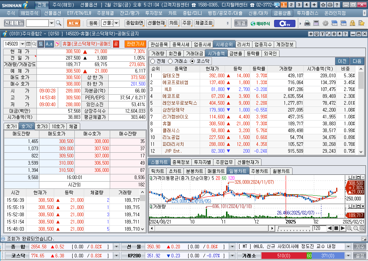Select the 코스닥 radio button
Viewport: 368px width, 261px height.
coord(192,61)
